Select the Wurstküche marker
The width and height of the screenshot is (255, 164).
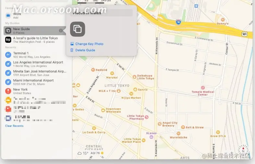pyautogui.click(x=178, y=134)
